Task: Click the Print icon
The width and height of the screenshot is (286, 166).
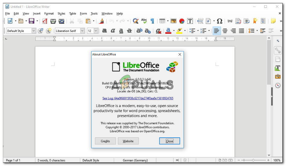Action: [53, 21]
